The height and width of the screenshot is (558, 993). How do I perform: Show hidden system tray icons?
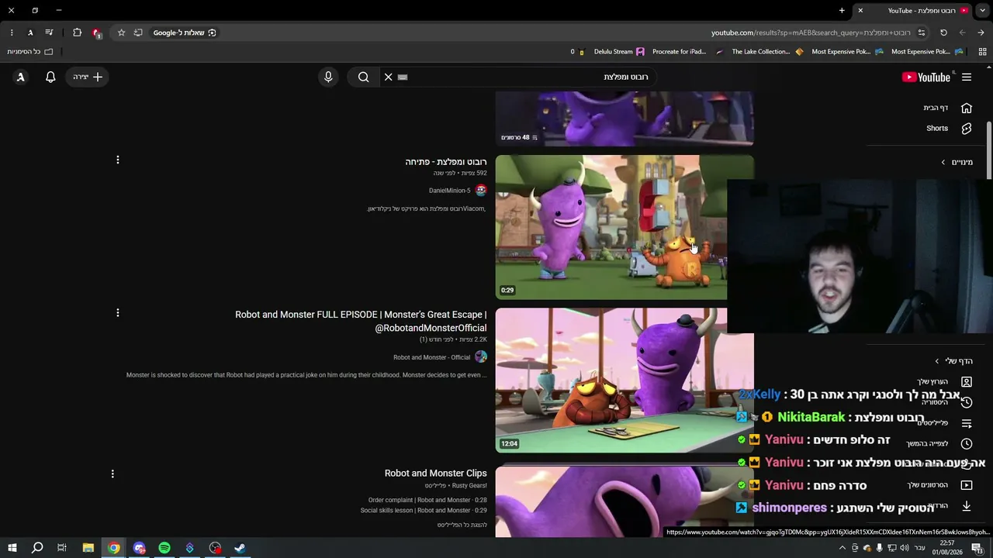842,548
